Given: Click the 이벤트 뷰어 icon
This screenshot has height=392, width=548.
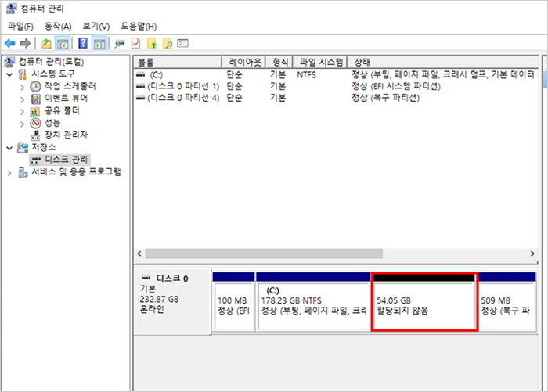Looking at the screenshot, I should click(36, 99).
